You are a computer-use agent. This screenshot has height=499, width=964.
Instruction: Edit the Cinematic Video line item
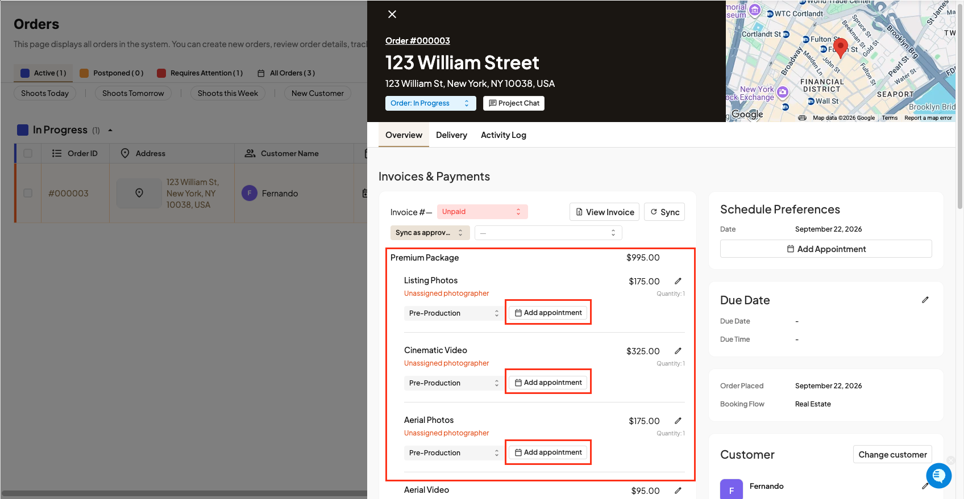(x=678, y=351)
